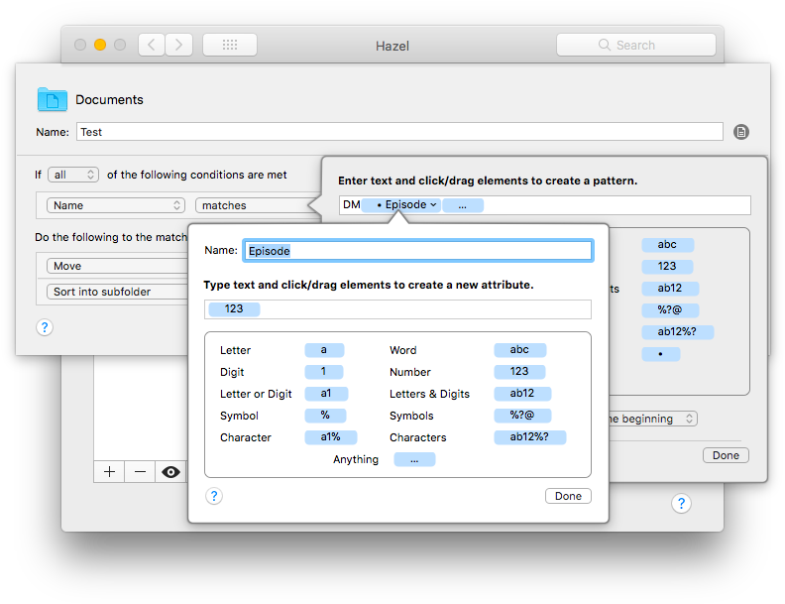Select the Character 'a1%' token
This screenshot has width=785, height=604.
click(330, 437)
